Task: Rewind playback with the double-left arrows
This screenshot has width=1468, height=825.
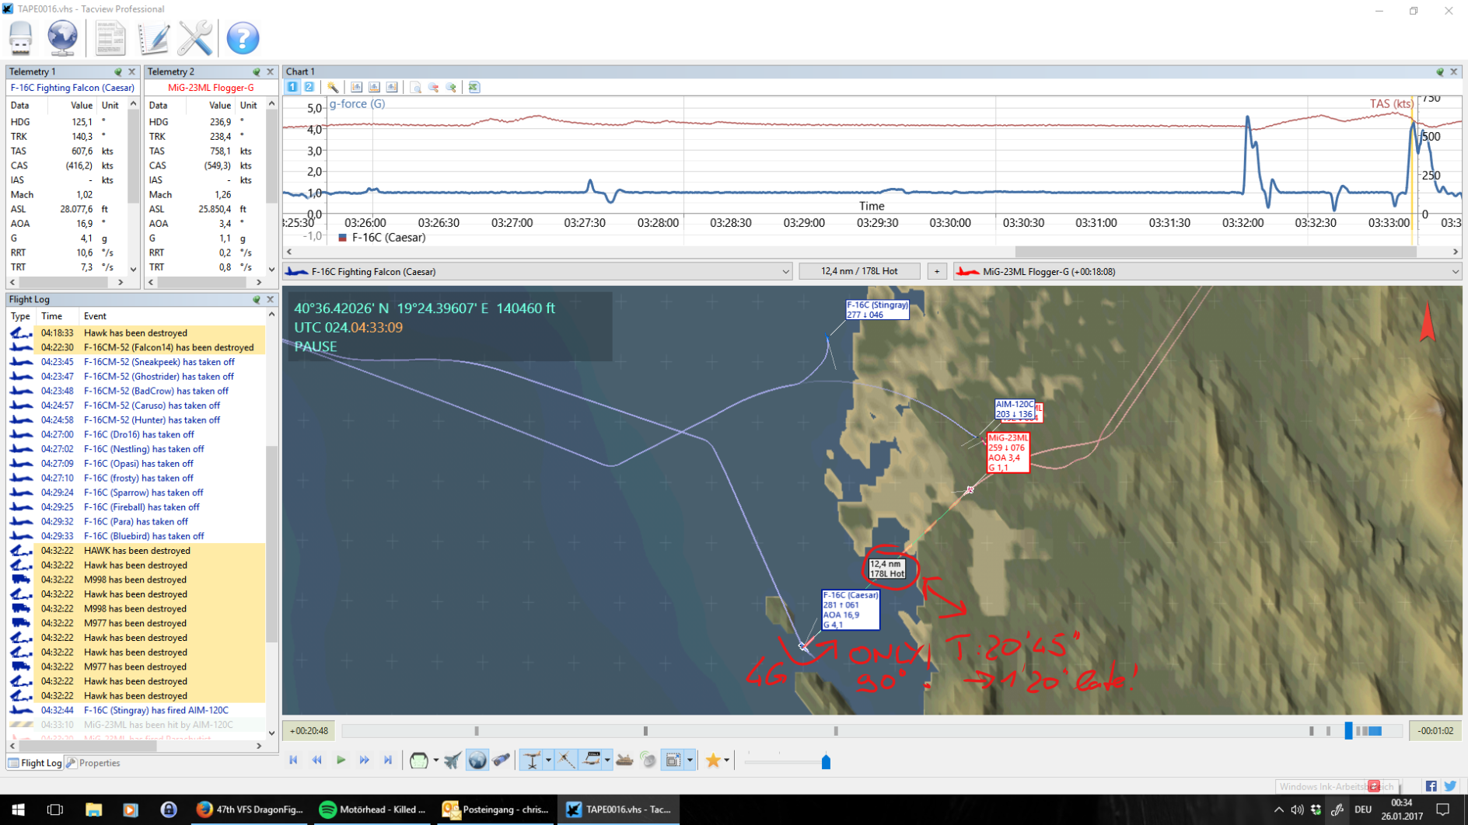Action: (x=317, y=761)
